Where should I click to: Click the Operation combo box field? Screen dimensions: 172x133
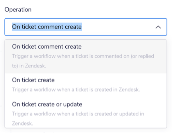pos(85,27)
